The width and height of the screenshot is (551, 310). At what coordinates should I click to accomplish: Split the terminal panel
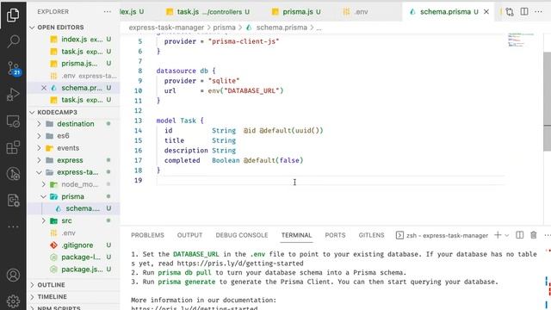[x=519, y=235]
